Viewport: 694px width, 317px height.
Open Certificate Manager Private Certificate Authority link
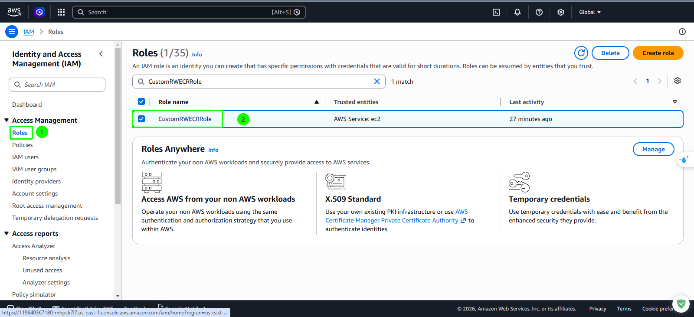(396, 220)
